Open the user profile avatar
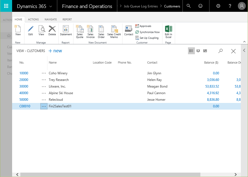This screenshot has height=177, width=248. [242, 6]
